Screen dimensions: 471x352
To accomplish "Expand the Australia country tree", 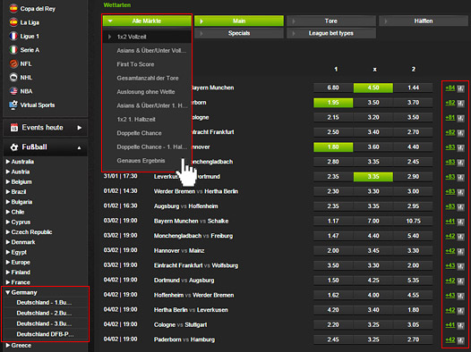I will [x=8, y=162].
